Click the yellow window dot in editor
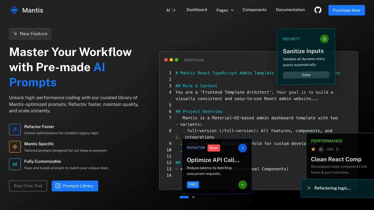 click(x=171, y=60)
